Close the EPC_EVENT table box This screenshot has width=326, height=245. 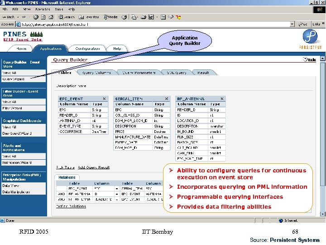click(x=105, y=99)
